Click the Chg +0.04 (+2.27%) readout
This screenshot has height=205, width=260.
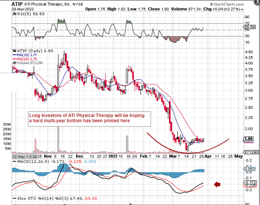tap(221, 9)
